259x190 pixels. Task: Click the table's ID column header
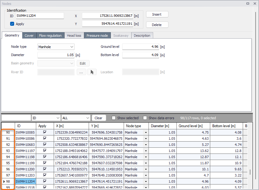tap(25, 126)
